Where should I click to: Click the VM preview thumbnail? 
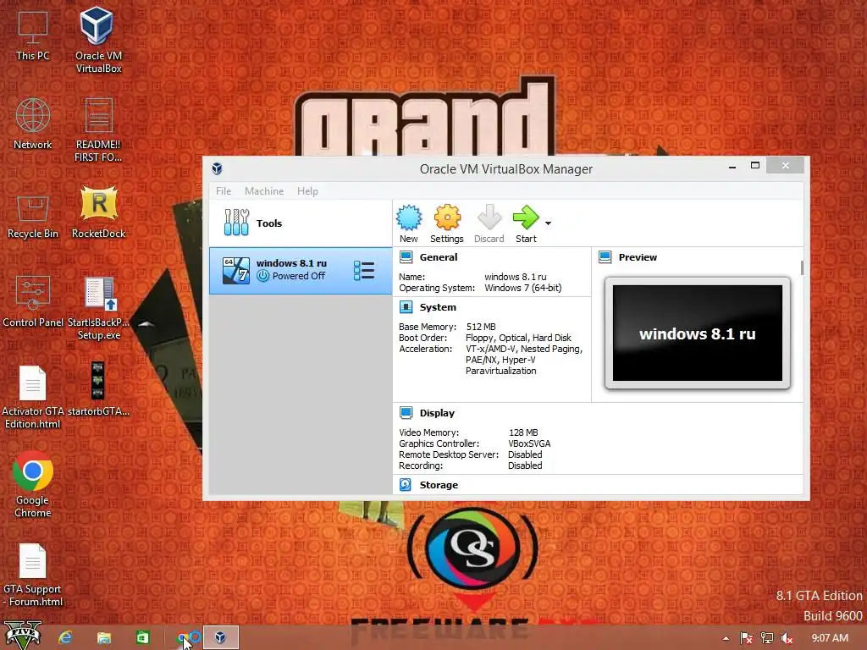[698, 333]
